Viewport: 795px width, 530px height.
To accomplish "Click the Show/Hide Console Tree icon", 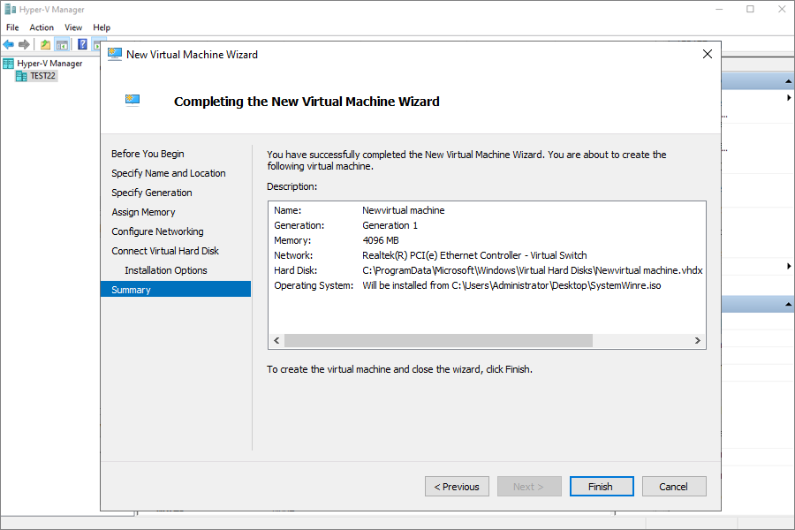I will tap(63, 45).
